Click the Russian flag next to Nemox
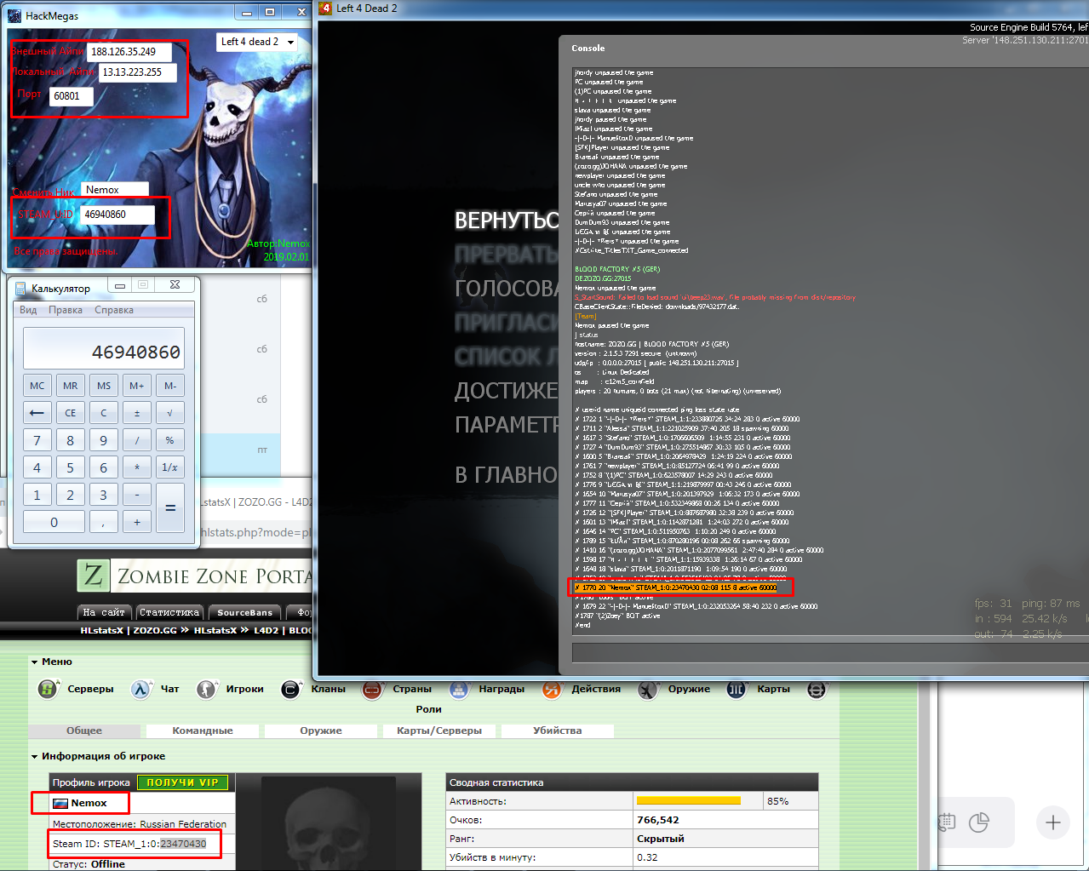Viewport: 1089px width, 871px height. (60, 803)
